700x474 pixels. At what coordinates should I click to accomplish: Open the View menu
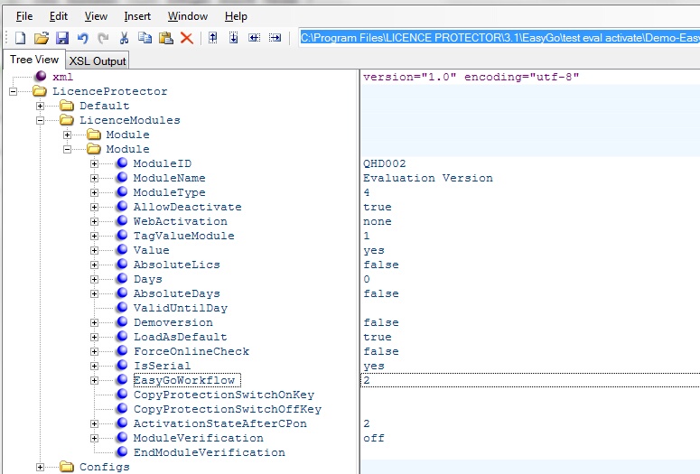(96, 16)
